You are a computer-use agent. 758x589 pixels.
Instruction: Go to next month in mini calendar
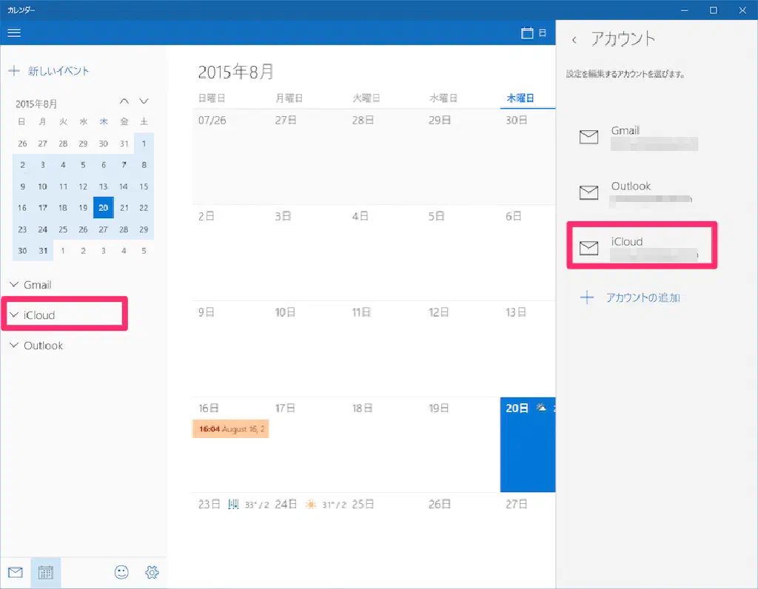[144, 101]
